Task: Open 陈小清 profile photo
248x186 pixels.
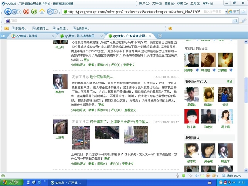Action: pos(191,116)
